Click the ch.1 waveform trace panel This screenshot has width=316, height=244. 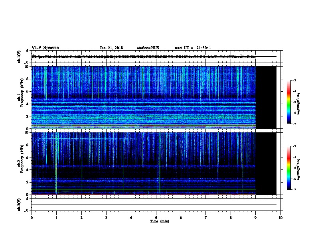pyautogui.click(x=156, y=57)
